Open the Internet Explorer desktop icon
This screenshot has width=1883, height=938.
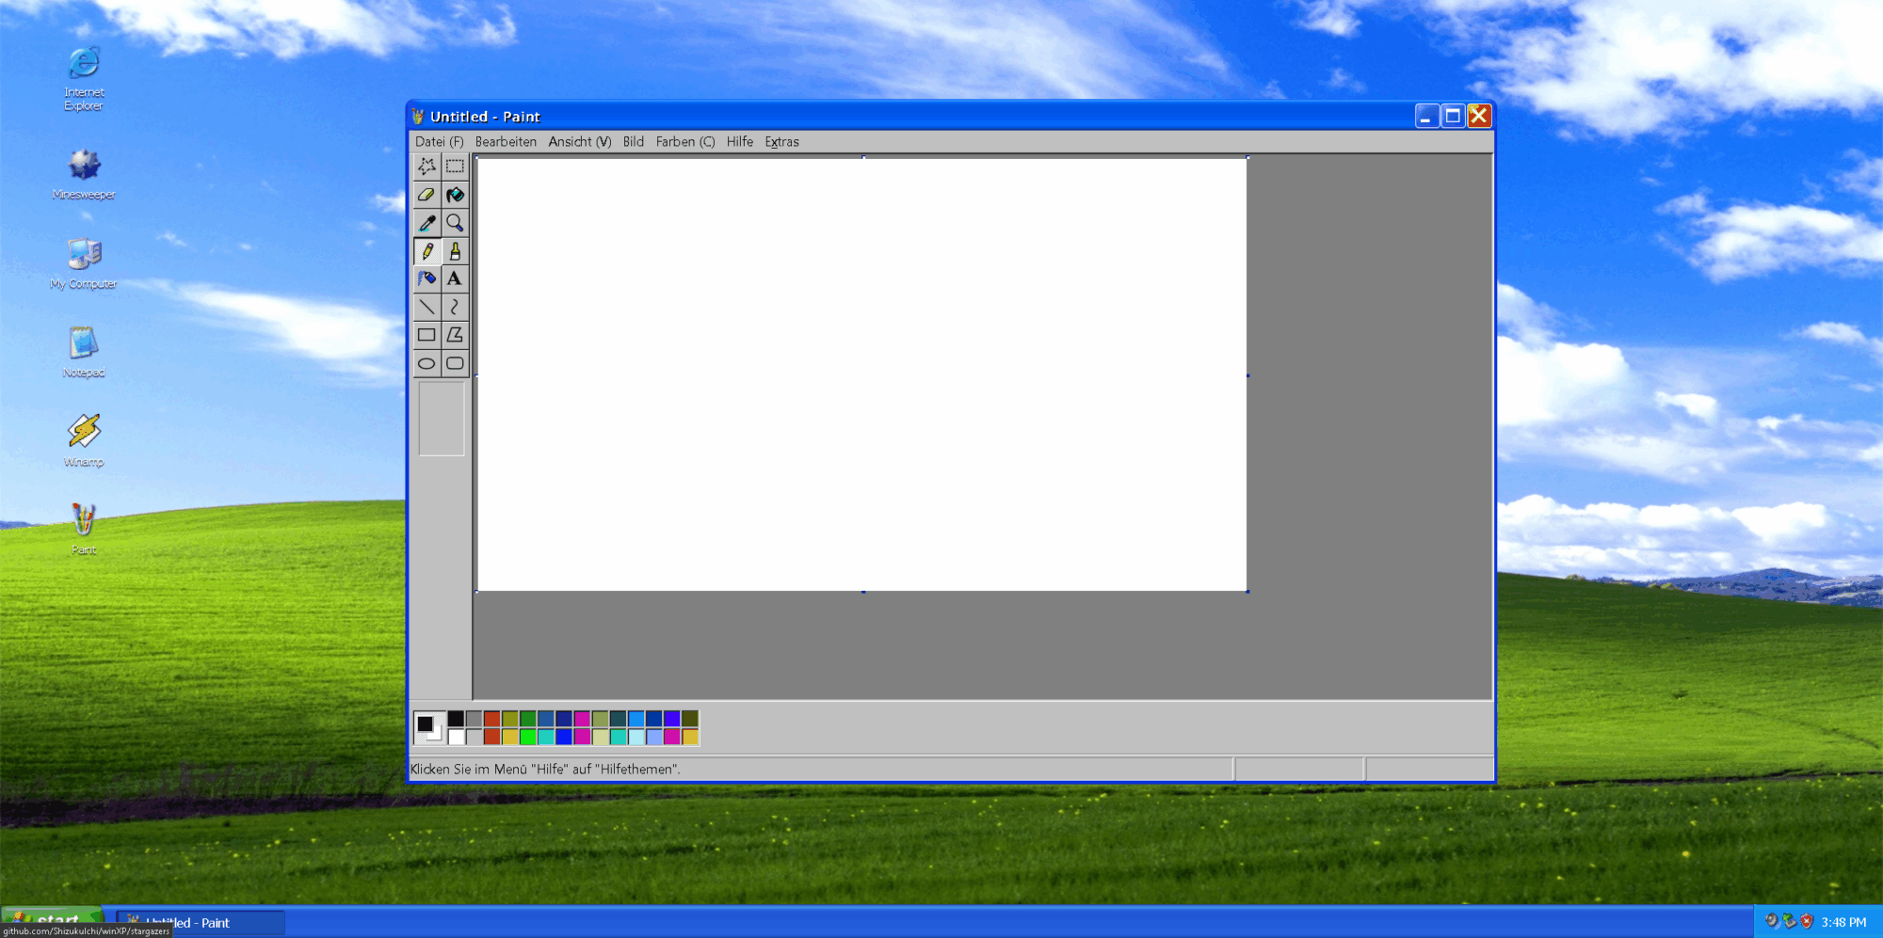click(x=84, y=78)
